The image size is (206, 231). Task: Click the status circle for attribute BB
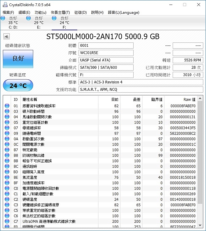pos(7,161)
